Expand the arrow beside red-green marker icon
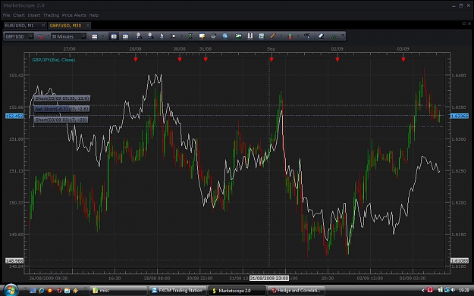The height and width of the screenshot is (296, 474). click(x=299, y=36)
